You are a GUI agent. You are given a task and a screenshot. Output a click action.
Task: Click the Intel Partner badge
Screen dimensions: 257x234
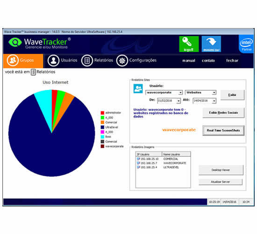pyautogui.click(x=246, y=44)
